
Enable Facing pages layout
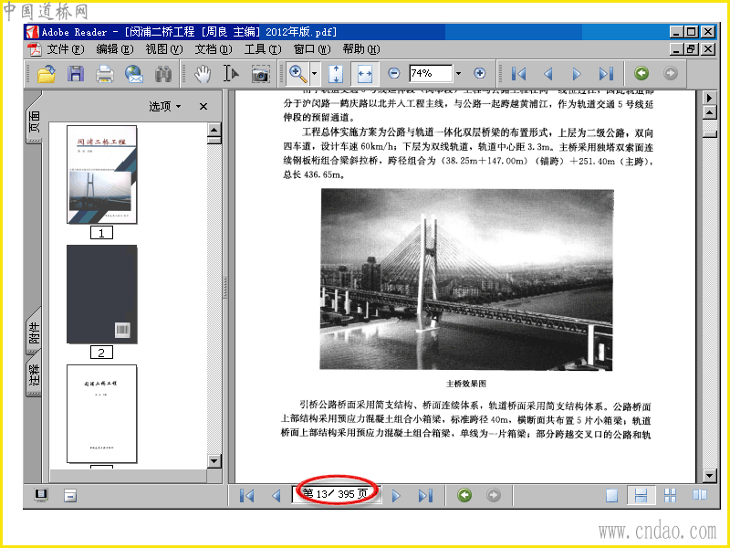(700, 495)
